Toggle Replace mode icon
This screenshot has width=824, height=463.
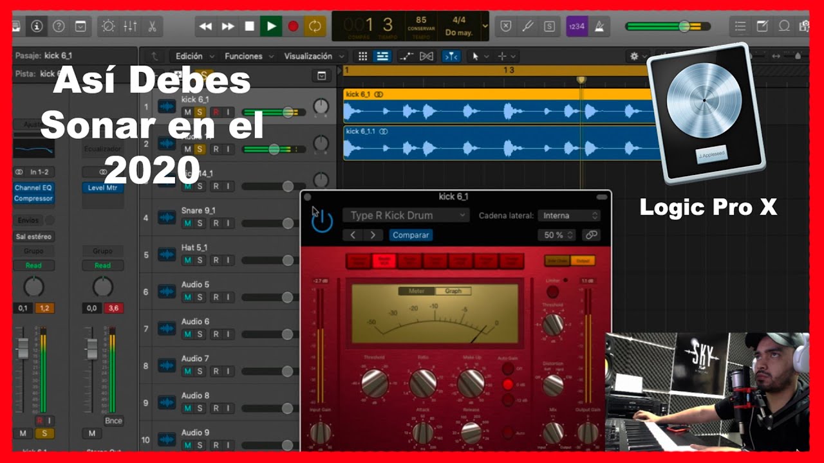pos(506,26)
